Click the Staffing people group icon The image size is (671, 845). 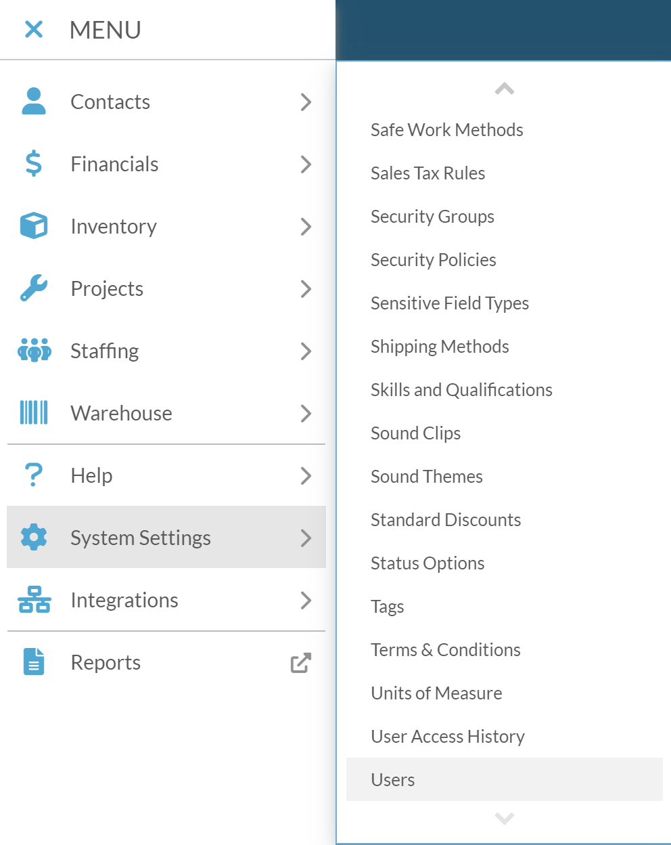[34, 351]
